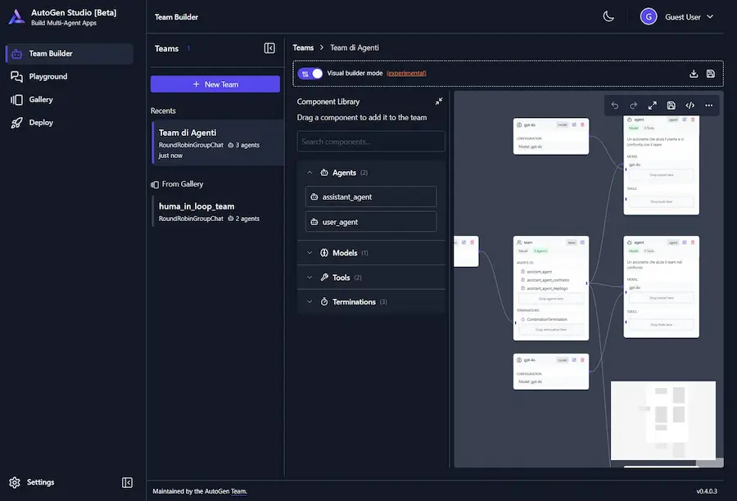The height and width of the screenshot is (501, 737).
Task: Toggle dark mode with the moon icon
Action: [608, 17]
